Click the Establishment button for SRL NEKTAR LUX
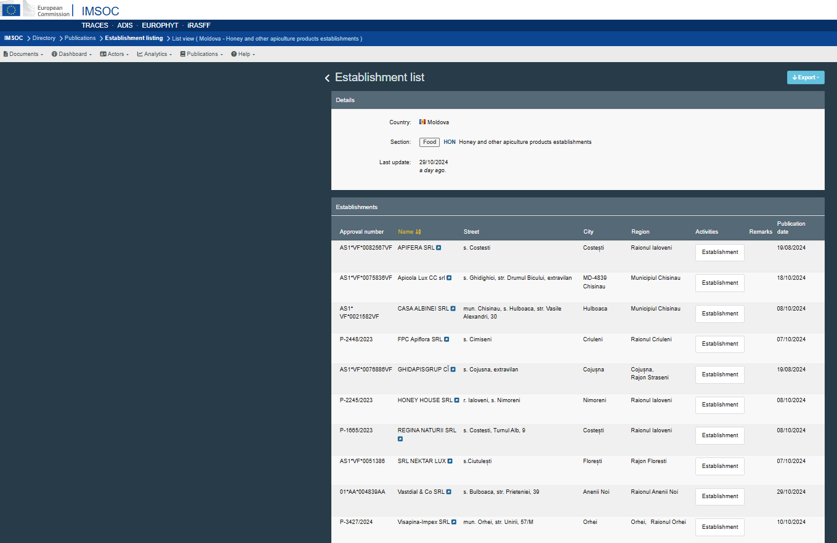837x543 pixels. tap(719, 466)
